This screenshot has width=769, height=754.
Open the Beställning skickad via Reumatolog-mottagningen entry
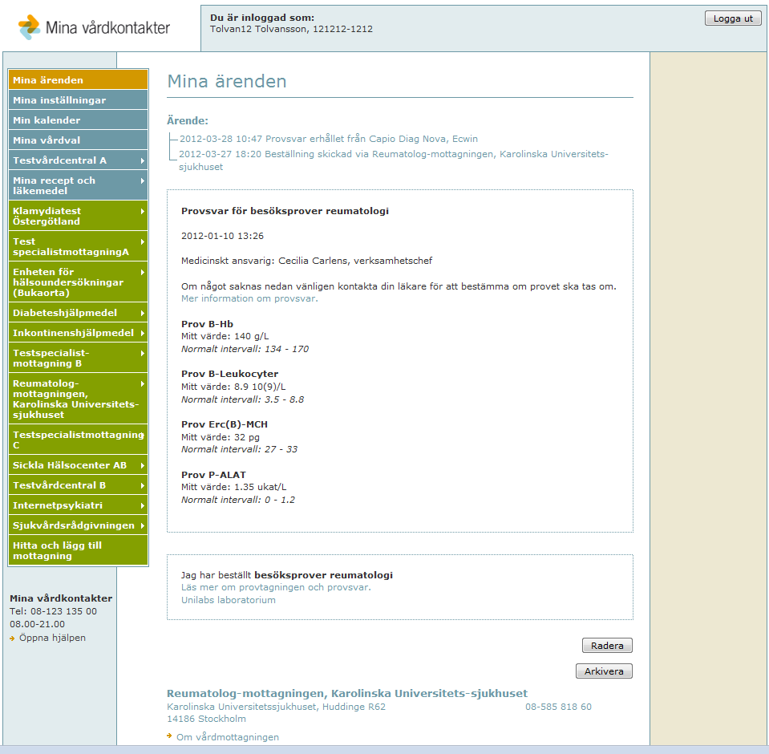pyautogui.click(x=394, y=160)
